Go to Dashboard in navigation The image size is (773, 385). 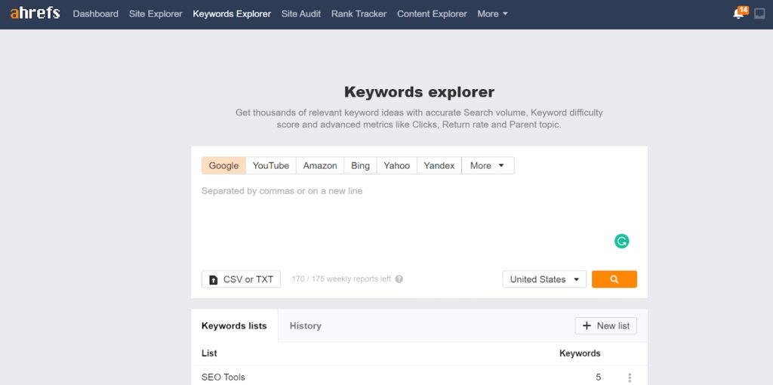(x=96, y=14)
